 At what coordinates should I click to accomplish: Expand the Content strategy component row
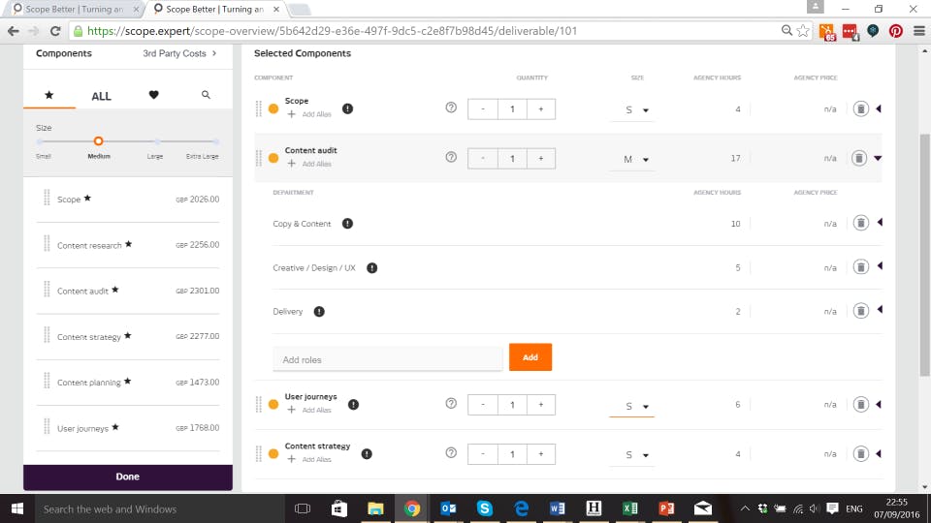pyautogui.click(x=879, y=453)
